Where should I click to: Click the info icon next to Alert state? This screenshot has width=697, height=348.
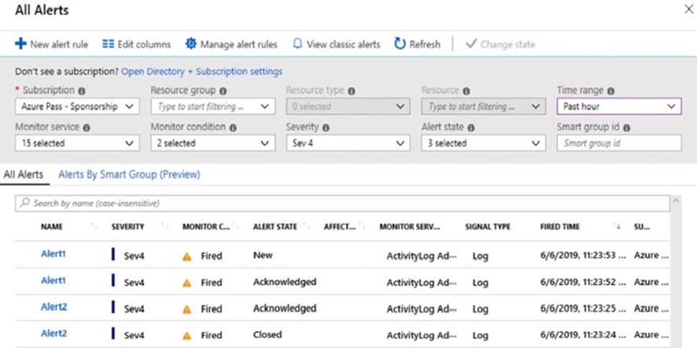pyautogui.click(x=472, y=127)
